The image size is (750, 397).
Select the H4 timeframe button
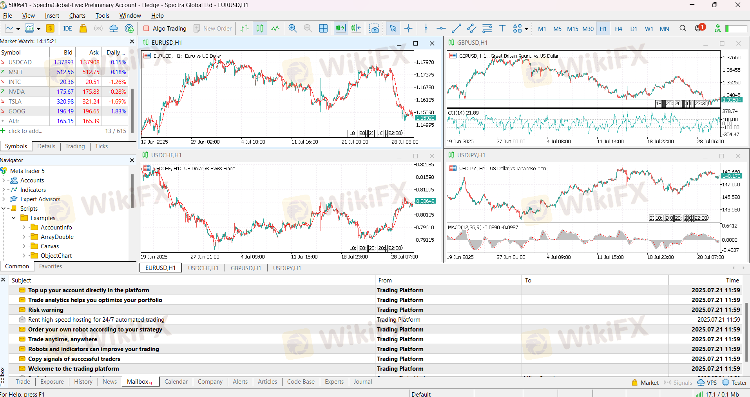[x=618, y=29]
